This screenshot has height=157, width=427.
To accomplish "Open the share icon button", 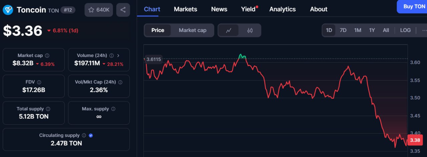I will click(x=123, y=10).
